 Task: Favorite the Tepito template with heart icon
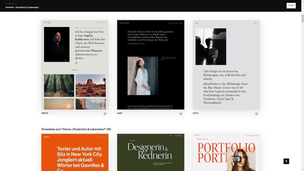[x=105, y=114]
